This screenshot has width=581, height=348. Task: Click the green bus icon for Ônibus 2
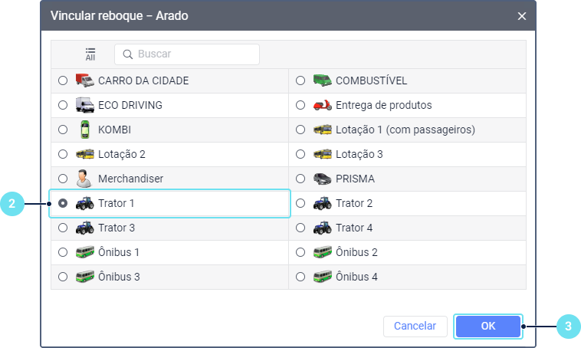[323, 252]
